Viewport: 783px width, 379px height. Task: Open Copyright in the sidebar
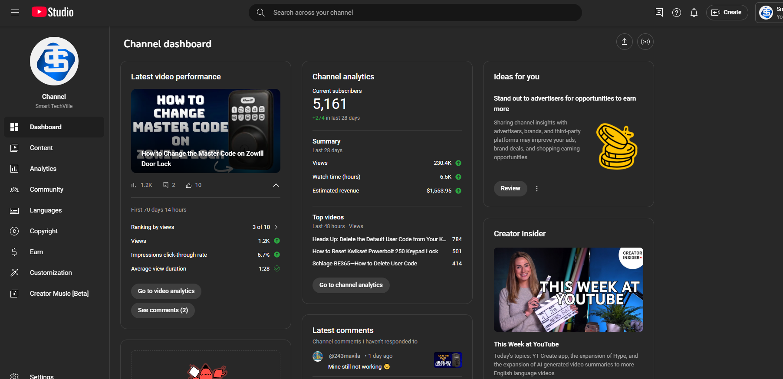coord(54,231)
